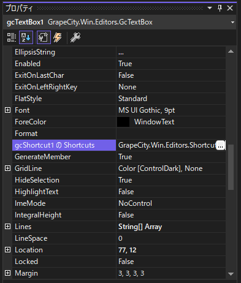Open gcTextBox1 object selector dropdown
Image resolution: width=241 pixels, height=283 pixels.
click(232, 22)
